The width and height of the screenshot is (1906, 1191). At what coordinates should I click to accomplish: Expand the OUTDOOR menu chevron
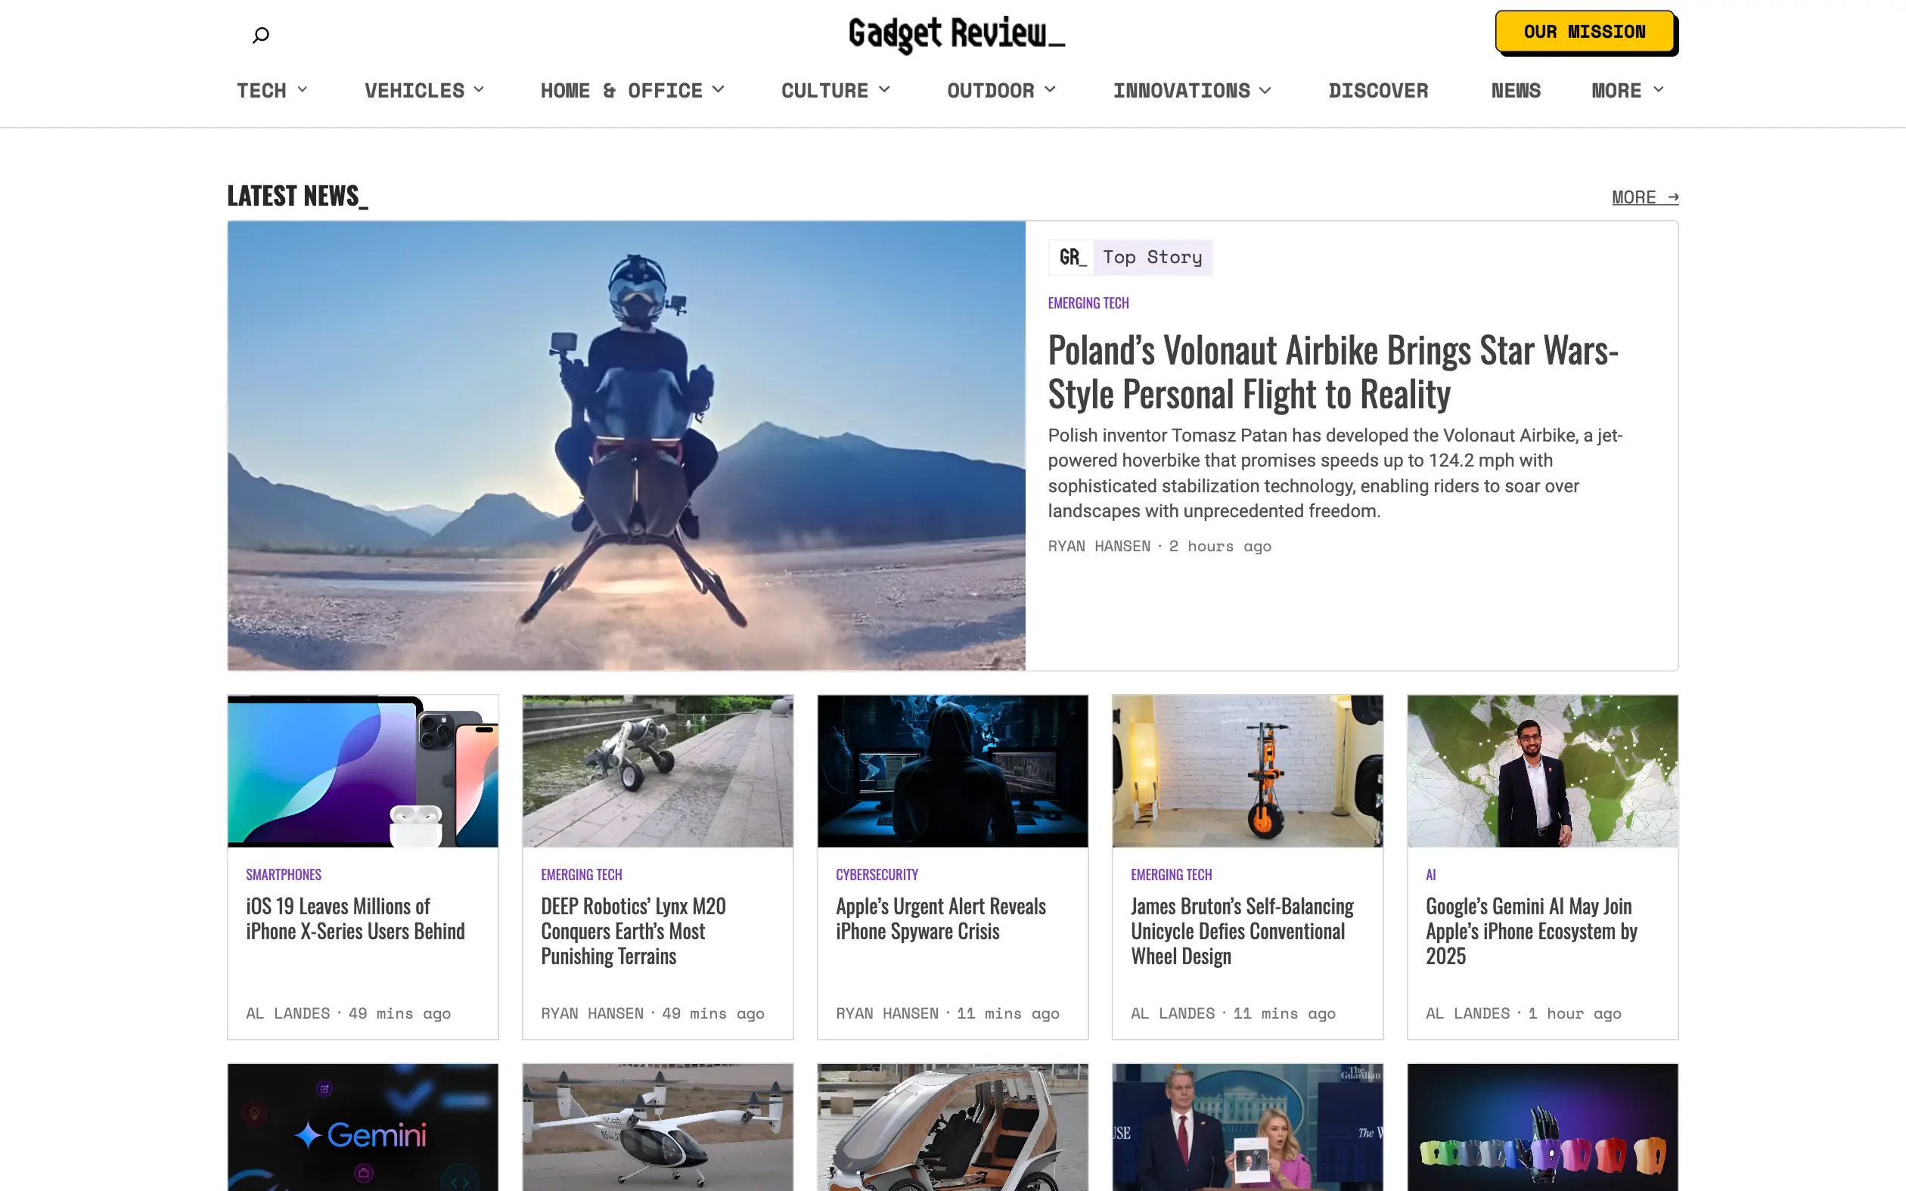[1050, 90]
